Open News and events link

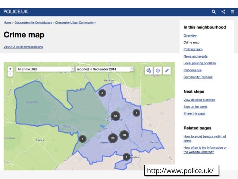[x=195, y=56]
